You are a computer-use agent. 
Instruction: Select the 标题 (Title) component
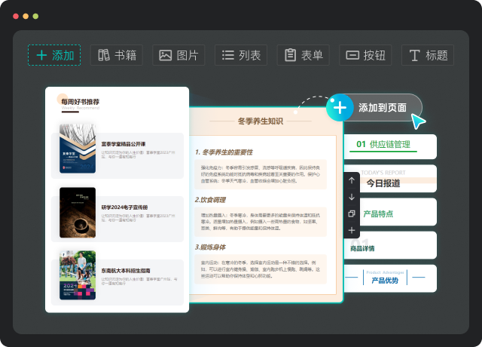pos(427,55)
